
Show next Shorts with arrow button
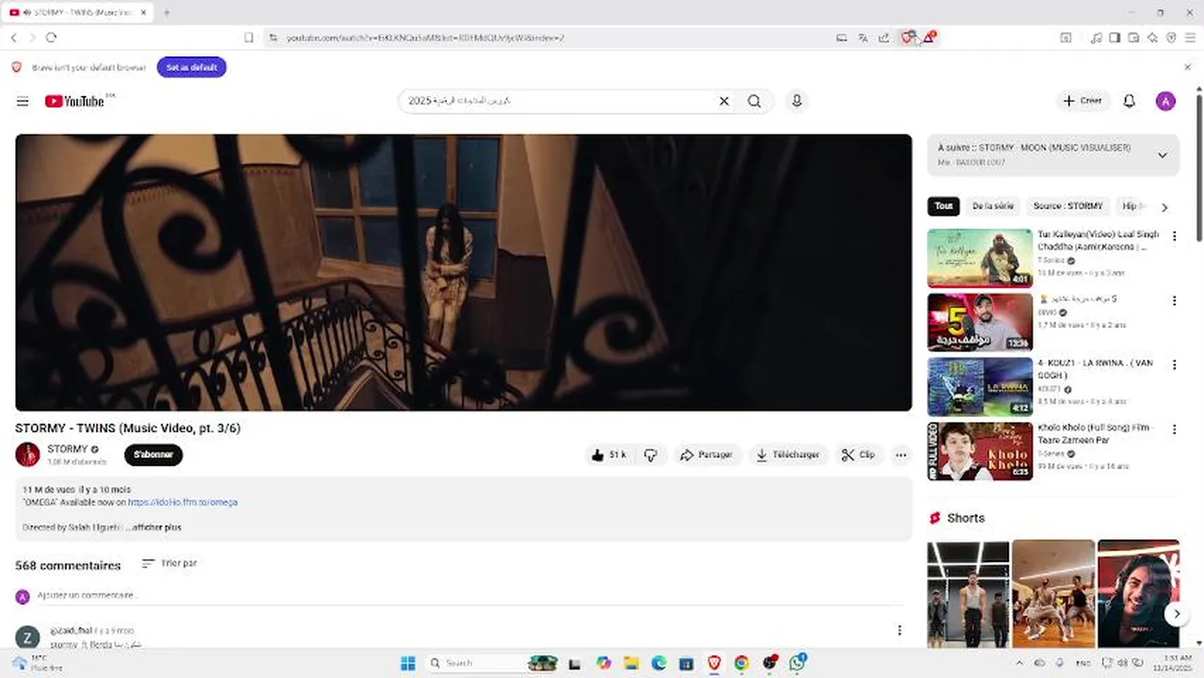(x=1176, y=614)
